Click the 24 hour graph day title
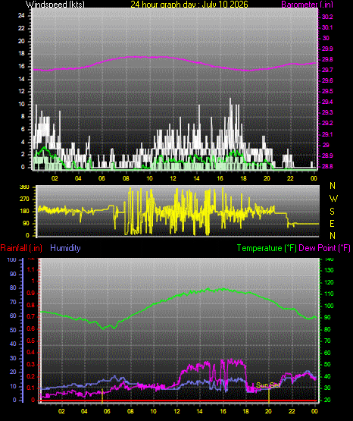The image size is (353, 421). click(x=189, y=4)
